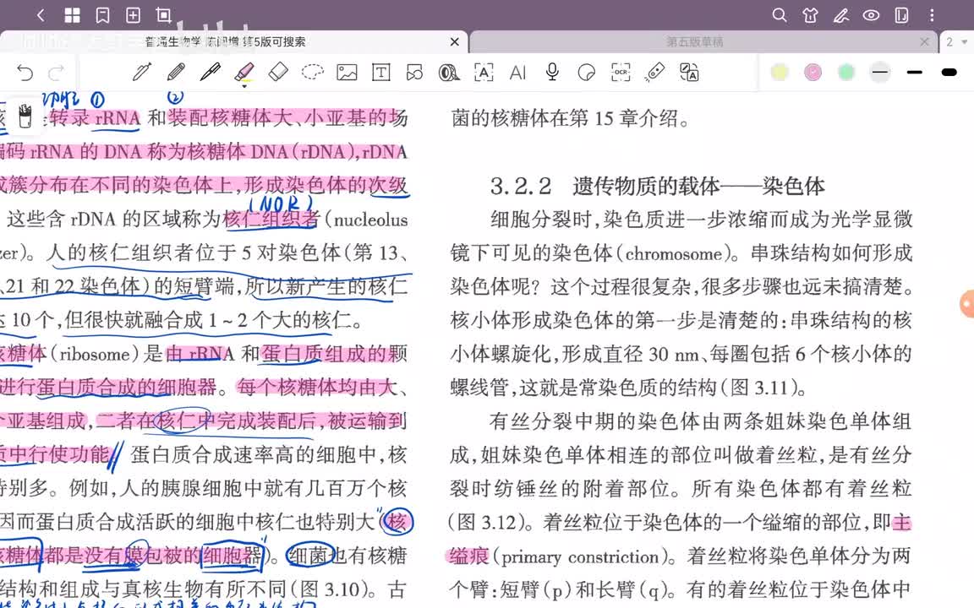
Task: Select the text recognition tool
Action: pyautogui.click(x=484, y=73)
